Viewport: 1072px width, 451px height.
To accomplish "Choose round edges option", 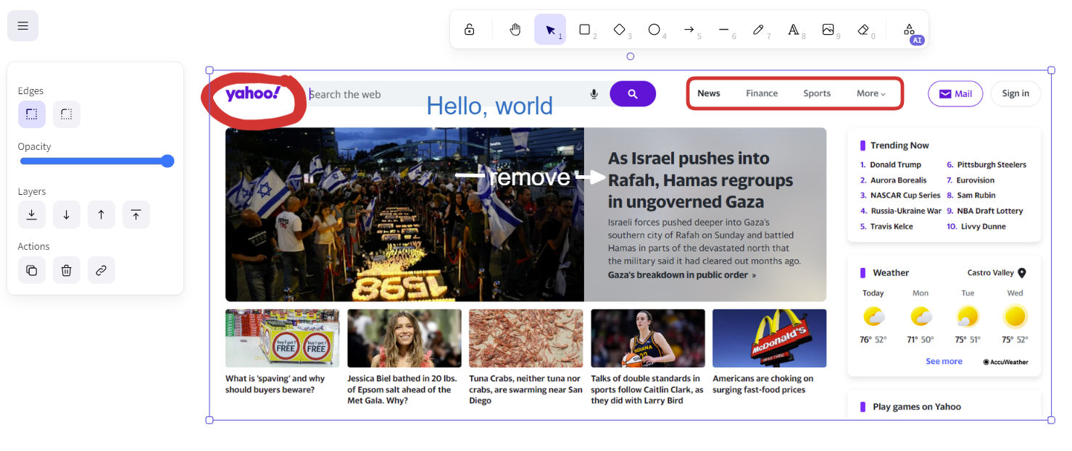I will click(67, 114).
